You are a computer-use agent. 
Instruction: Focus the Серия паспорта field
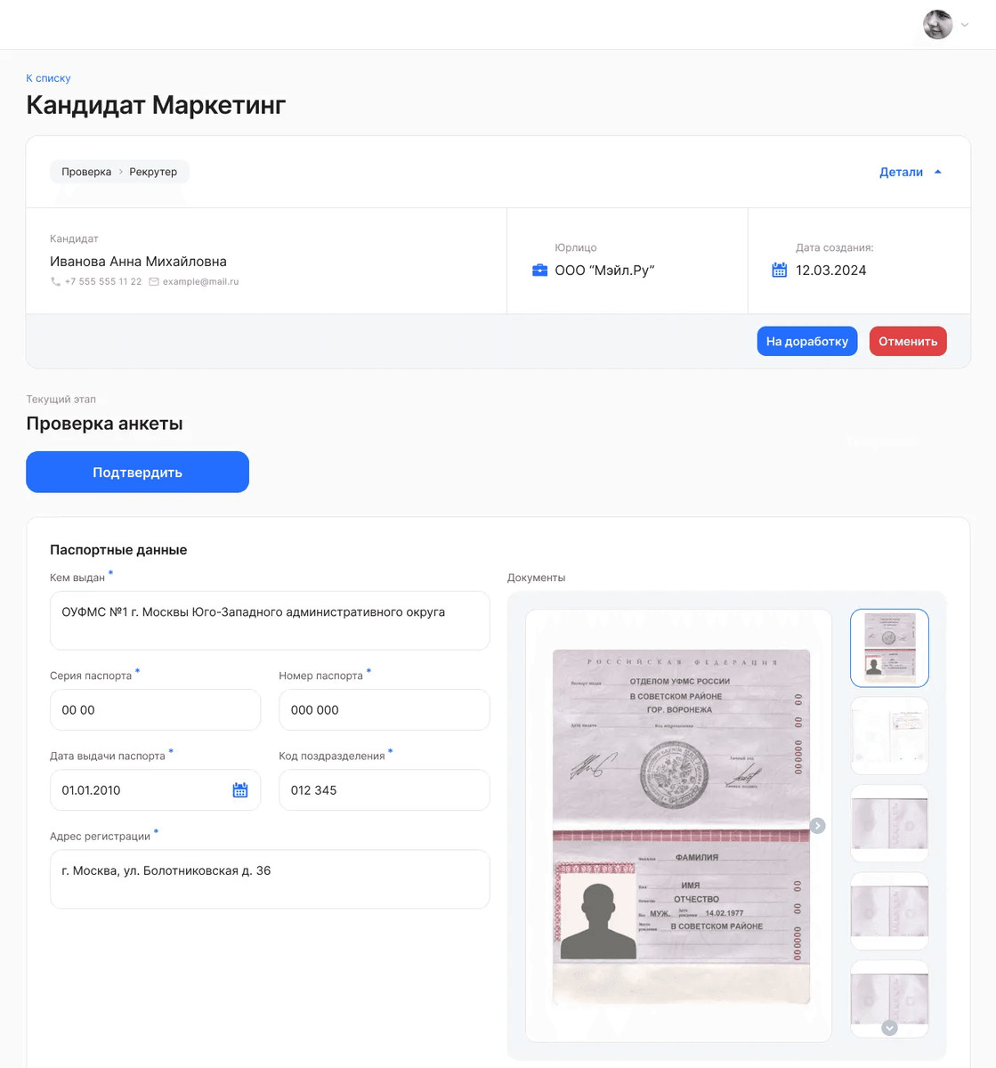(155, 709)
